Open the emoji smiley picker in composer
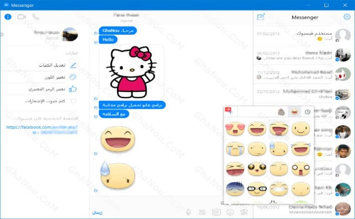The image size is (355, 219). (230, 212)
